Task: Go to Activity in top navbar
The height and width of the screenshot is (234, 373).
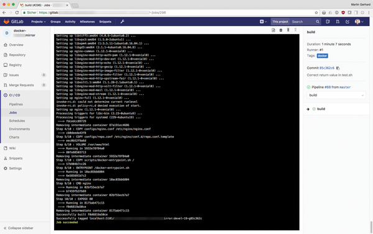Action: point(70,22)
